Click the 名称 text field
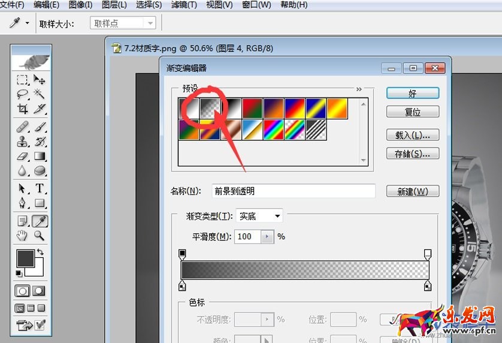Image resolution: width=502 pixels, height=343 pixels. (294, 191)
